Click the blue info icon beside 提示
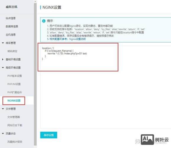The height and width of the screenshot is (148, 171). click(44, 21)
